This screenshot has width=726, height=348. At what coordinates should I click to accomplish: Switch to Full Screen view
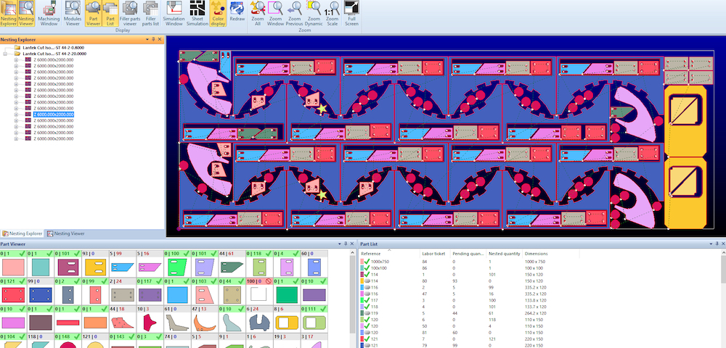pyautogui.click(x=351, y=14)
